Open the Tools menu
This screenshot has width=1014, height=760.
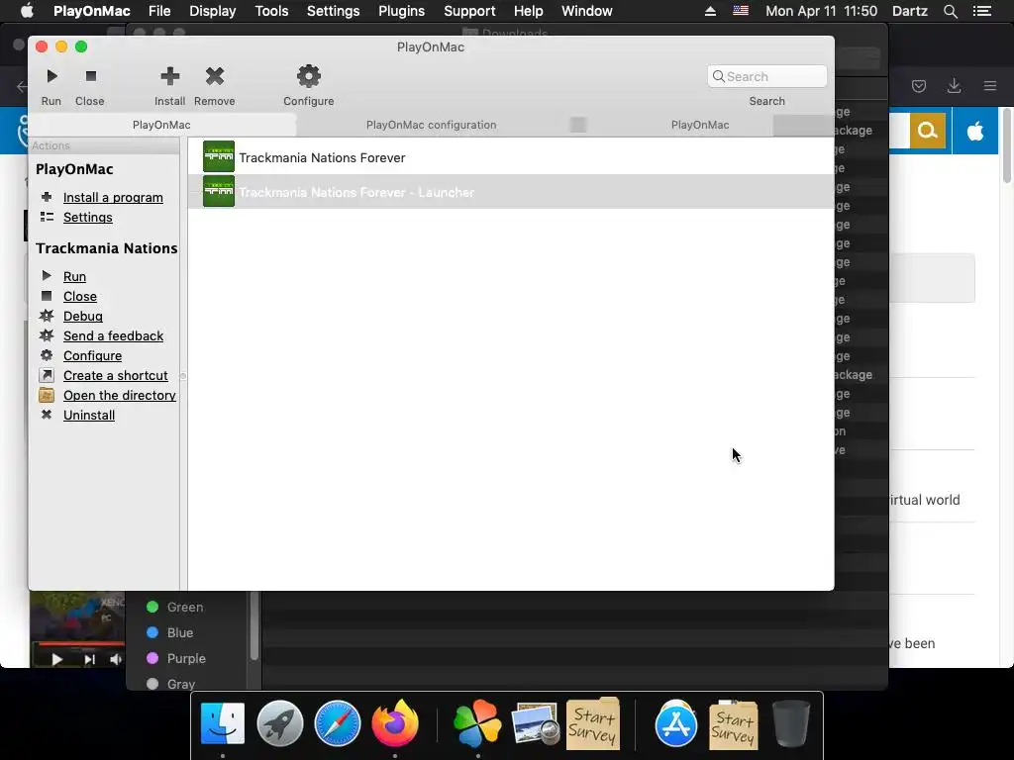[271, 11]
